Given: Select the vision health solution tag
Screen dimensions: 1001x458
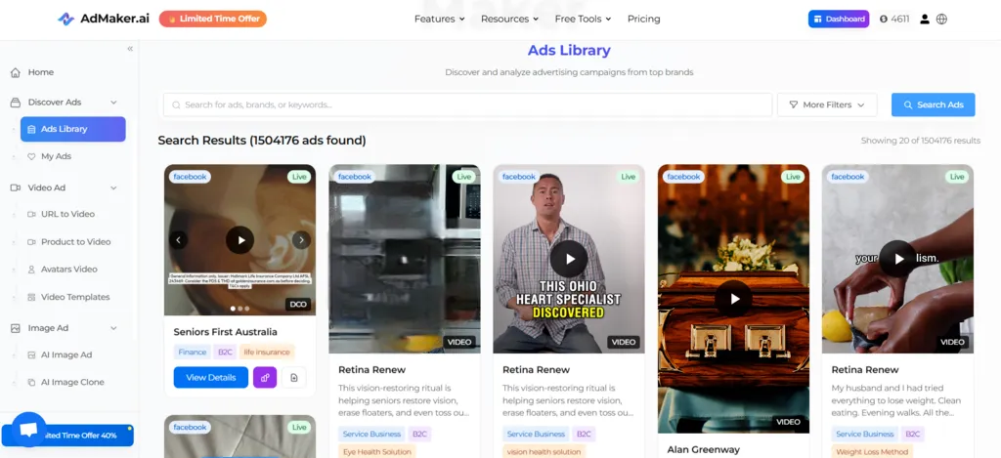Looking at the screenshot, I should (544, 451).
